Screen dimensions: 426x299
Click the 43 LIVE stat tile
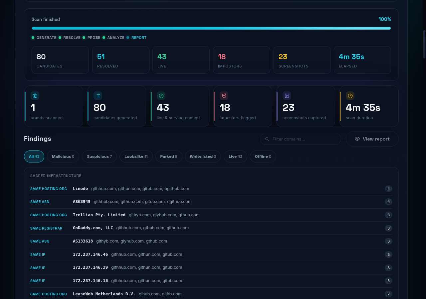[181, 60]
